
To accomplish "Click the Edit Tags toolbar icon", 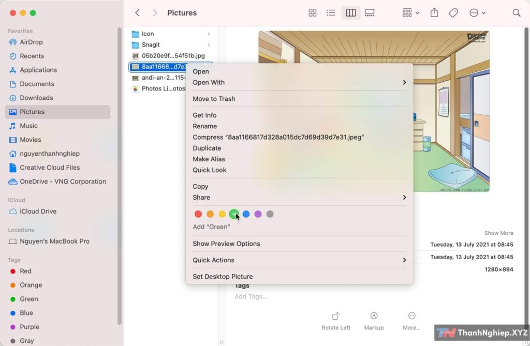I will tap(453, 13).
